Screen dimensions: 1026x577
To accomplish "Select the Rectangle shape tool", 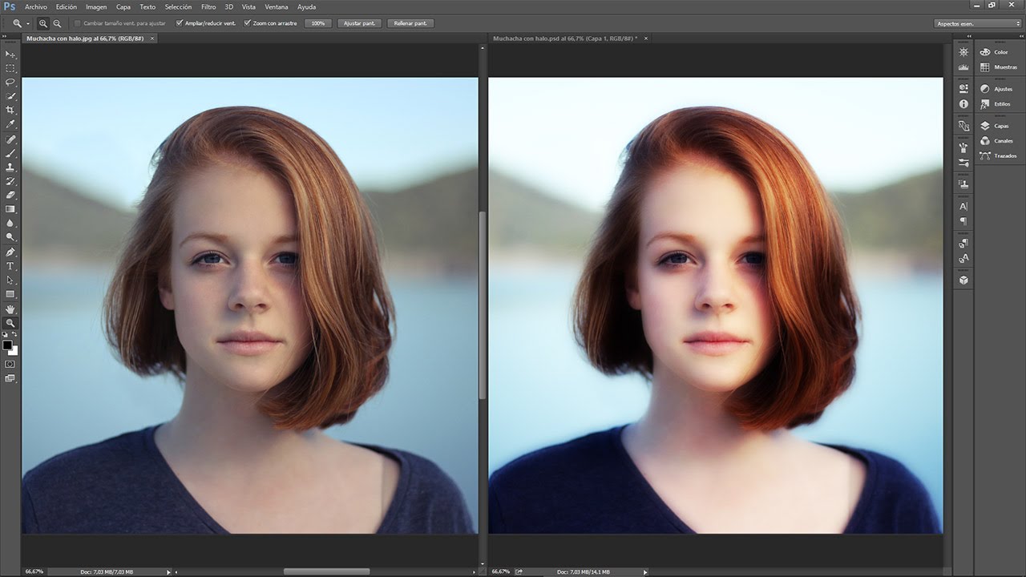I will 10,294.
